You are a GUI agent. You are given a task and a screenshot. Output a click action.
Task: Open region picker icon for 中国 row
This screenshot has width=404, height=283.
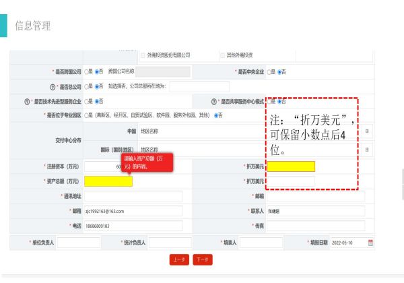[x=367, y=131]
